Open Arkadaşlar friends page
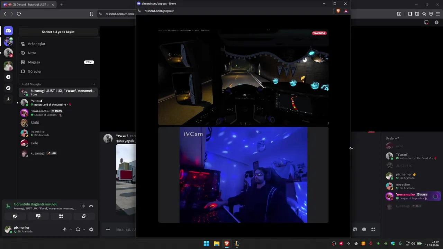Viewport: 443px width, 249px height. point(58,44)
